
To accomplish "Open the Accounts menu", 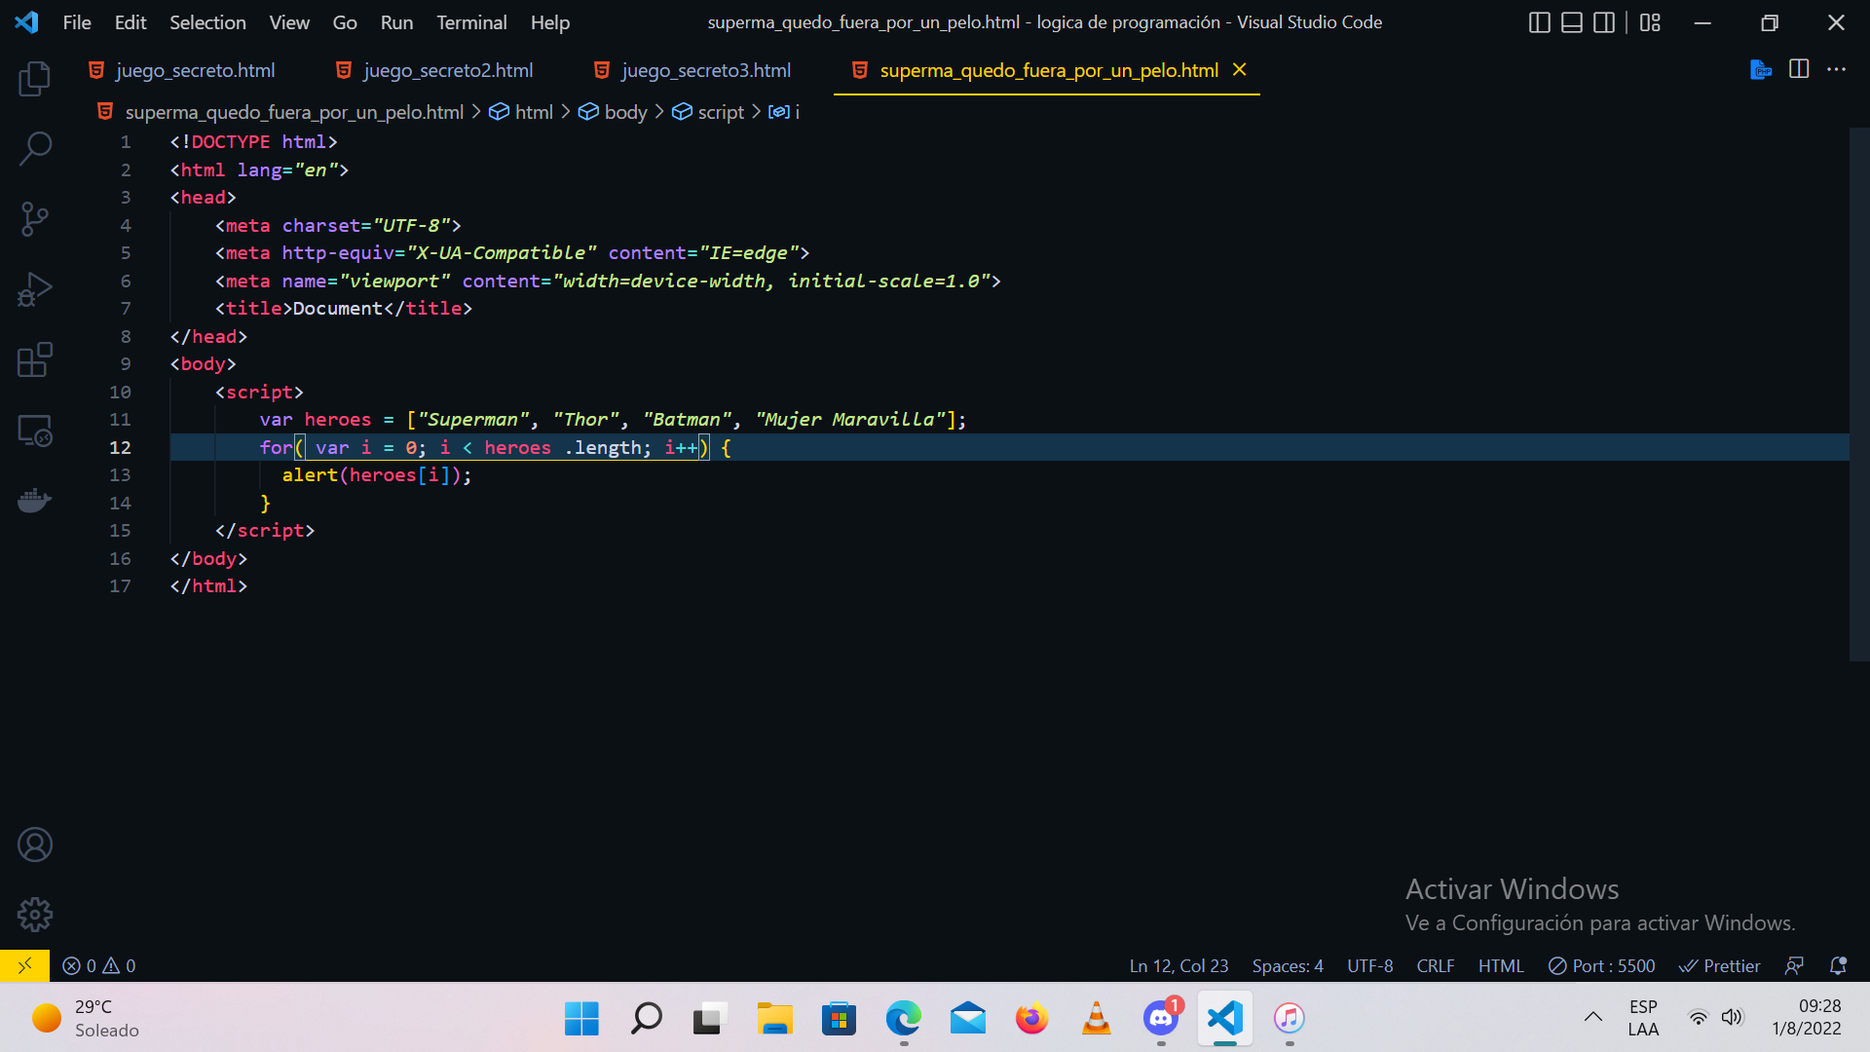I will [35, 845].
